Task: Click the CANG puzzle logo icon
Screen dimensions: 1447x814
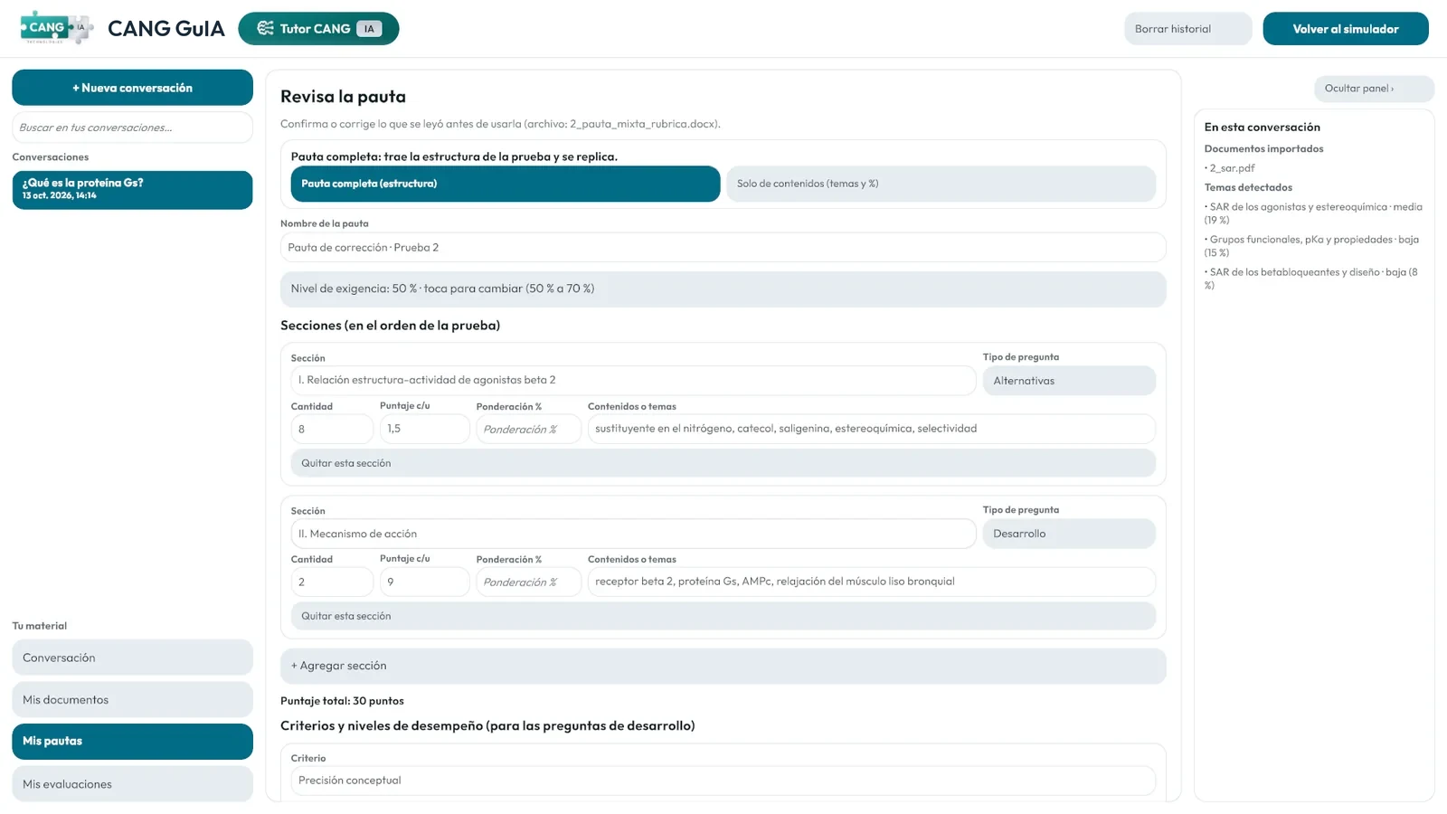Action: click(56, 28)
